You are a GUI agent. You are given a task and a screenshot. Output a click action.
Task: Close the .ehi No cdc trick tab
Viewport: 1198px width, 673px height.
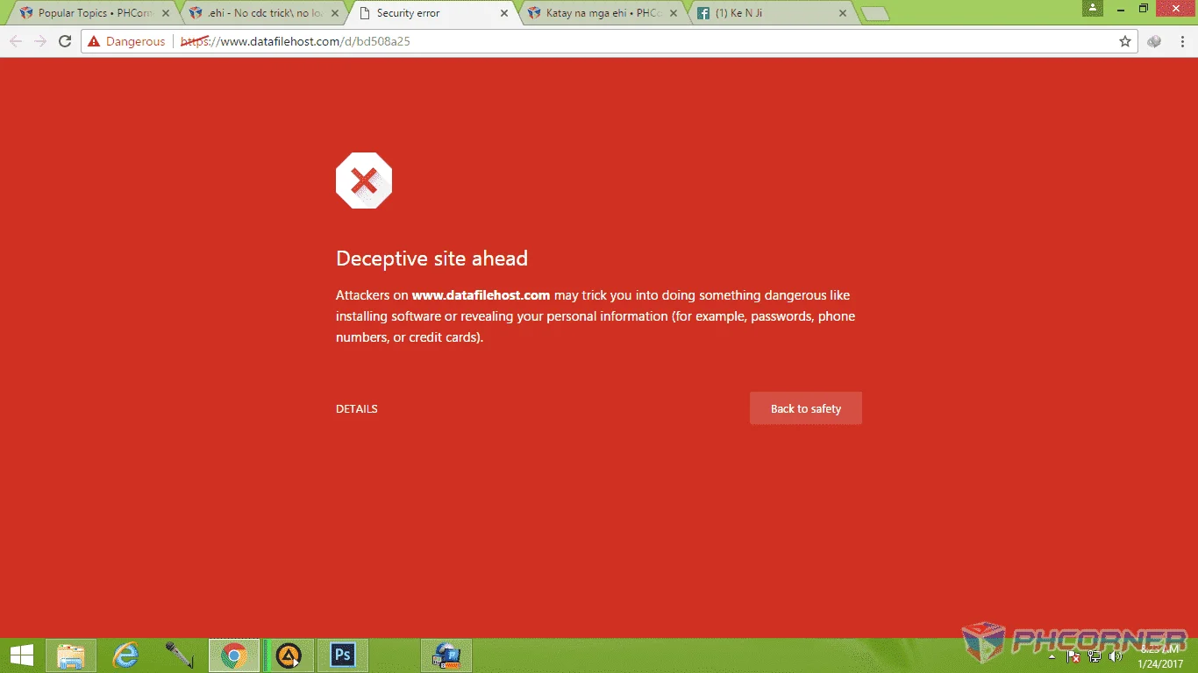pos(335,13)
